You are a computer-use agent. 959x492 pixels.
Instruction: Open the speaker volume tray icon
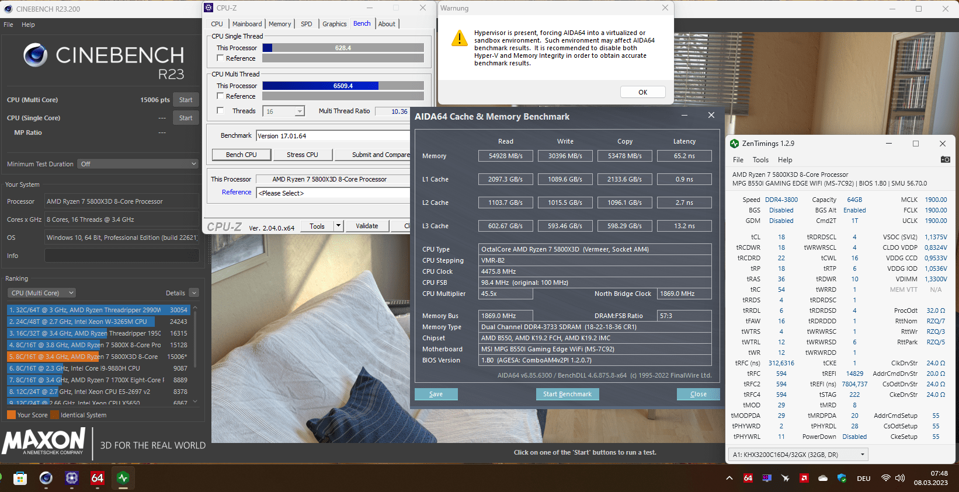click(x=900, y=479)
